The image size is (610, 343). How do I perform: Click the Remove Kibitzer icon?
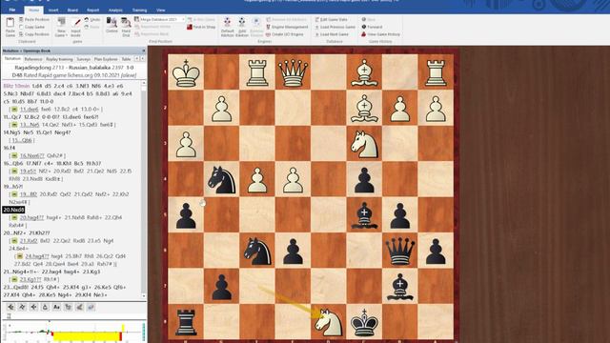[x=256, y=27]
